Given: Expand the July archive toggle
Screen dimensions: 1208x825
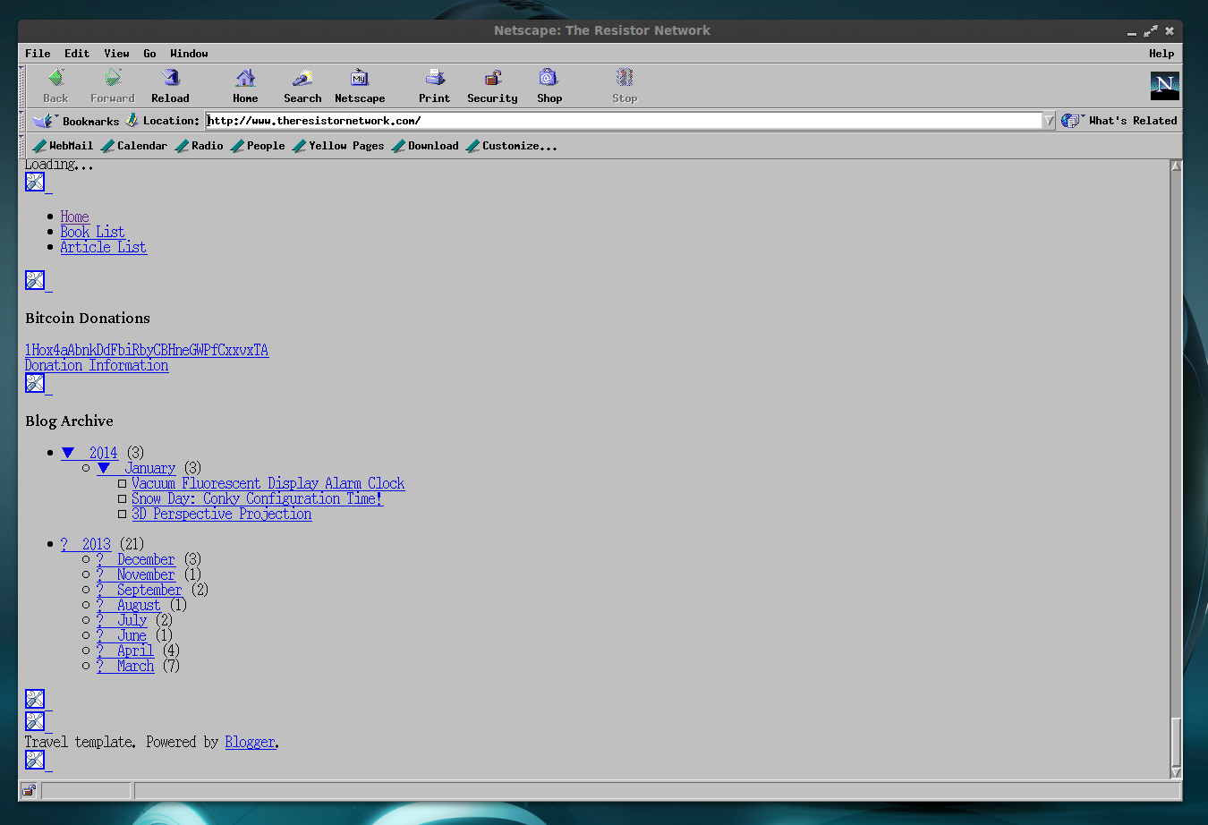Looking at the screenshot, I should [x=100, y=620].
